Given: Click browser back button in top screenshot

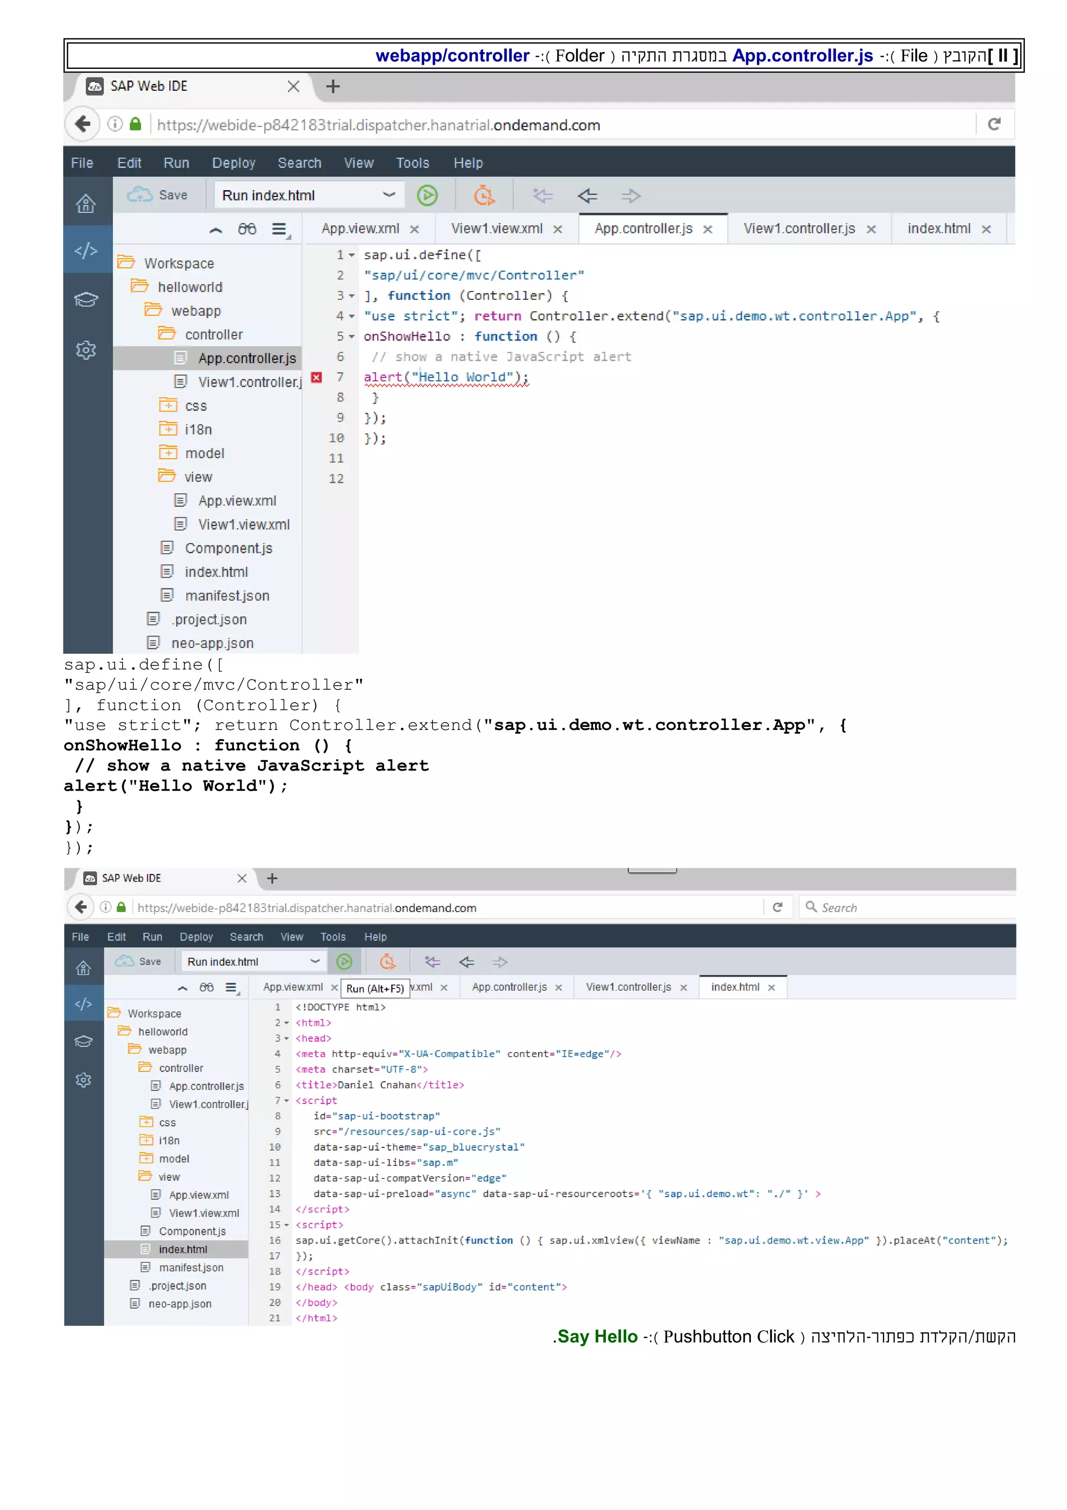Looking at the screenshot, I should [83, 124].
